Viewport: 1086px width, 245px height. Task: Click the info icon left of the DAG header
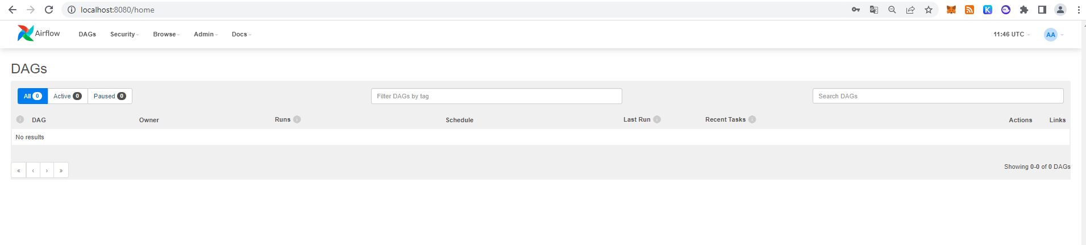pyautogui.click(x=20, y=119)
